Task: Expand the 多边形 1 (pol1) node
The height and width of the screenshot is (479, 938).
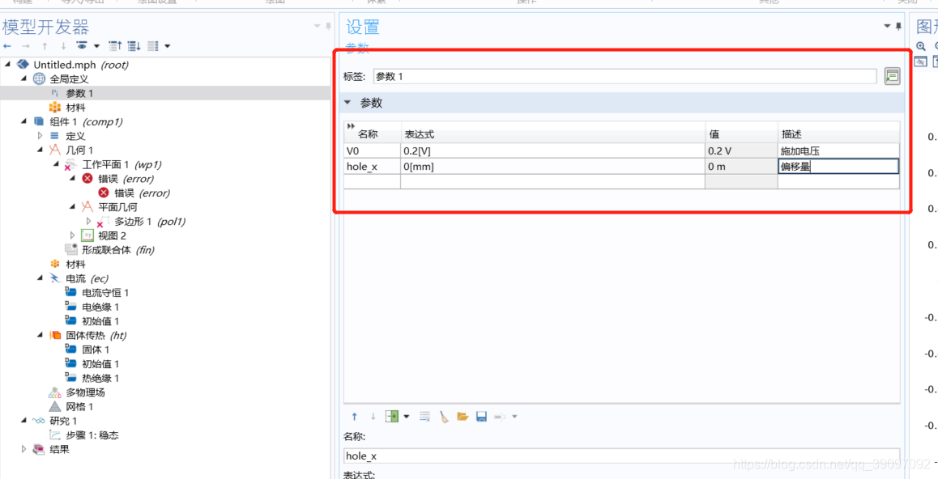Action: pos(88,222)
